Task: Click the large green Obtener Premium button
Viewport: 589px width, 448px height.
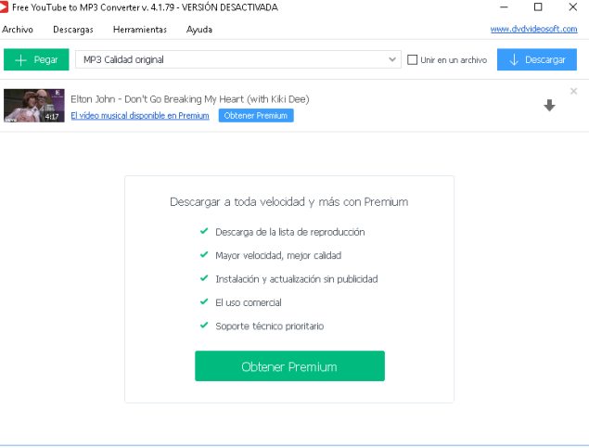Action: pos(289,366)
